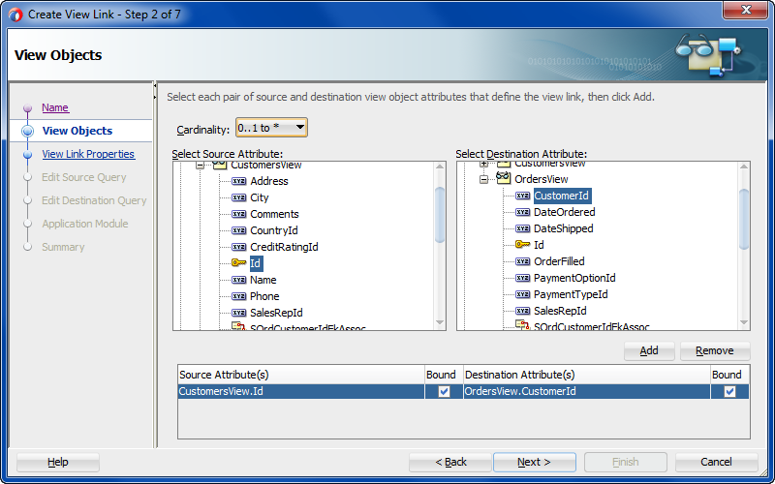
Task: Select Phone in source attribute tree
Action: tap(264, 296)
